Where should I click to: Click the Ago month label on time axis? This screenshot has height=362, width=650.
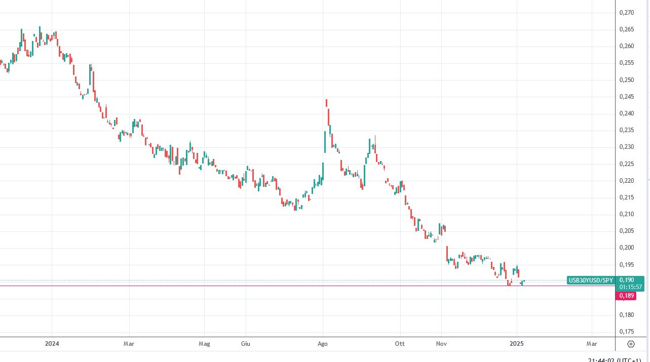pos(323,344)
